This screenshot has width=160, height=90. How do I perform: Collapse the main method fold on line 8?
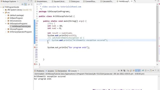[38, 21]
